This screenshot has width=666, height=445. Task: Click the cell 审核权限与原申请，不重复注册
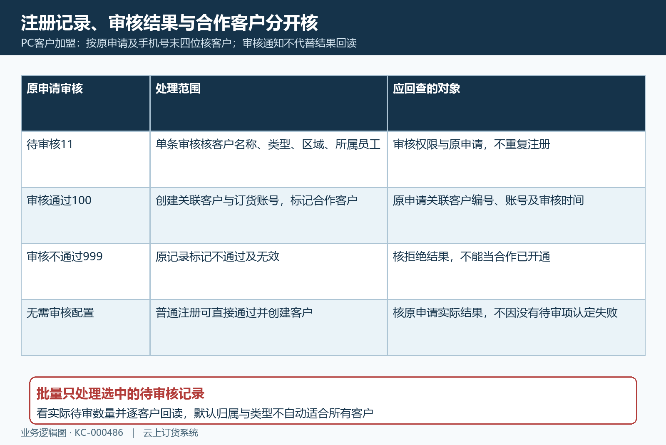pos(516,159)
